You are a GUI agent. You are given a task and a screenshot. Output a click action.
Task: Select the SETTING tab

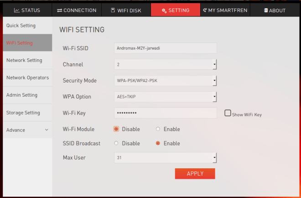click(176, 10)
